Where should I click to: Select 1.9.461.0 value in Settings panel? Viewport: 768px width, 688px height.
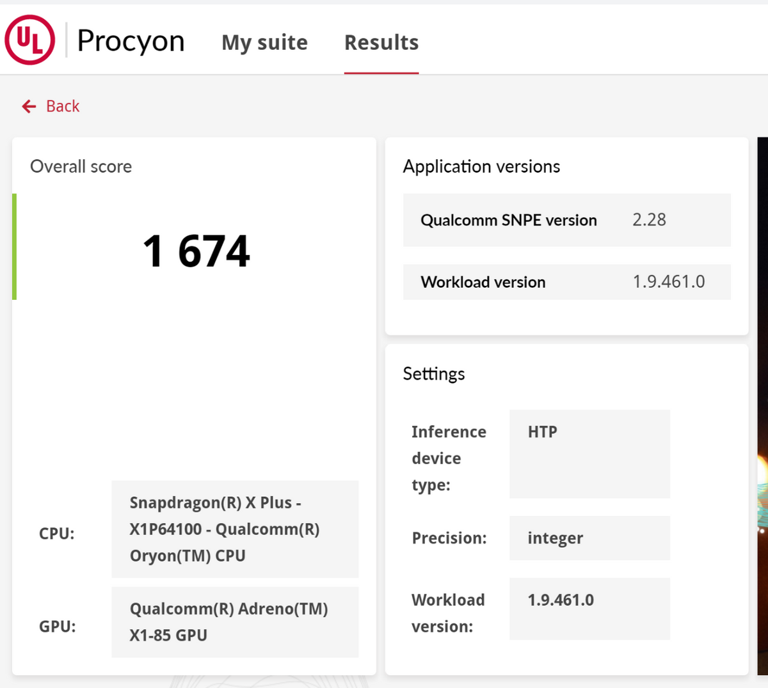pyautogui.click(x=589, y=609)
